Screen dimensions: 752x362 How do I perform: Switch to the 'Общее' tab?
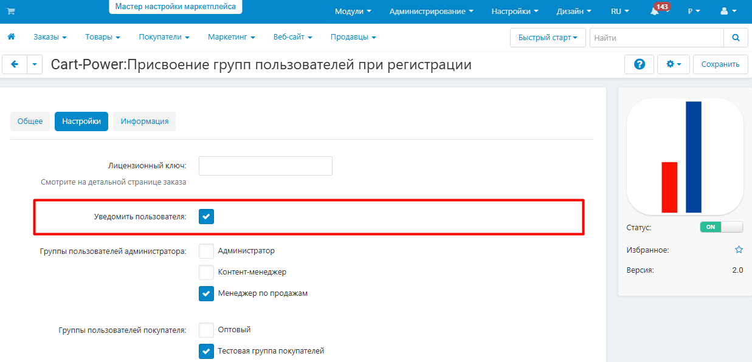(x=30, y=121)
